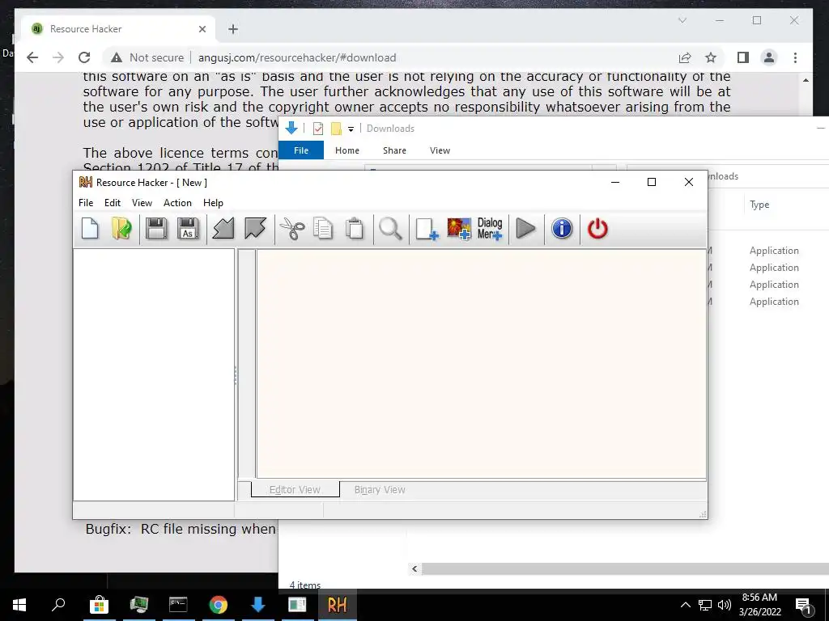The height and width of the screenshot is (621, 829).
Task: Click the volume speaker tray icon
Action: [x=725, y=605]
